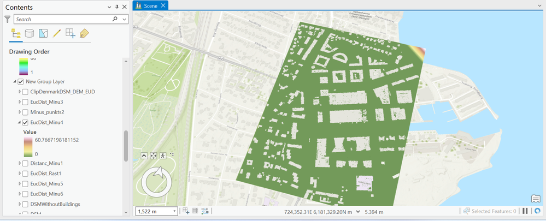Click the green-to-purple color ramp in legend
This screenshot has width=546, height=221.
coord(24,67)
